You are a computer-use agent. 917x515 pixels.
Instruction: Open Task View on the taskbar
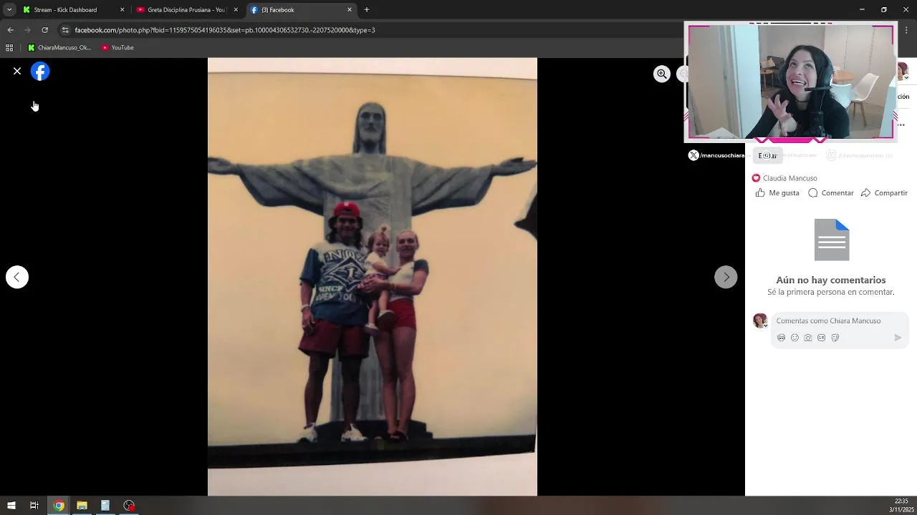(x=34, y=506)
